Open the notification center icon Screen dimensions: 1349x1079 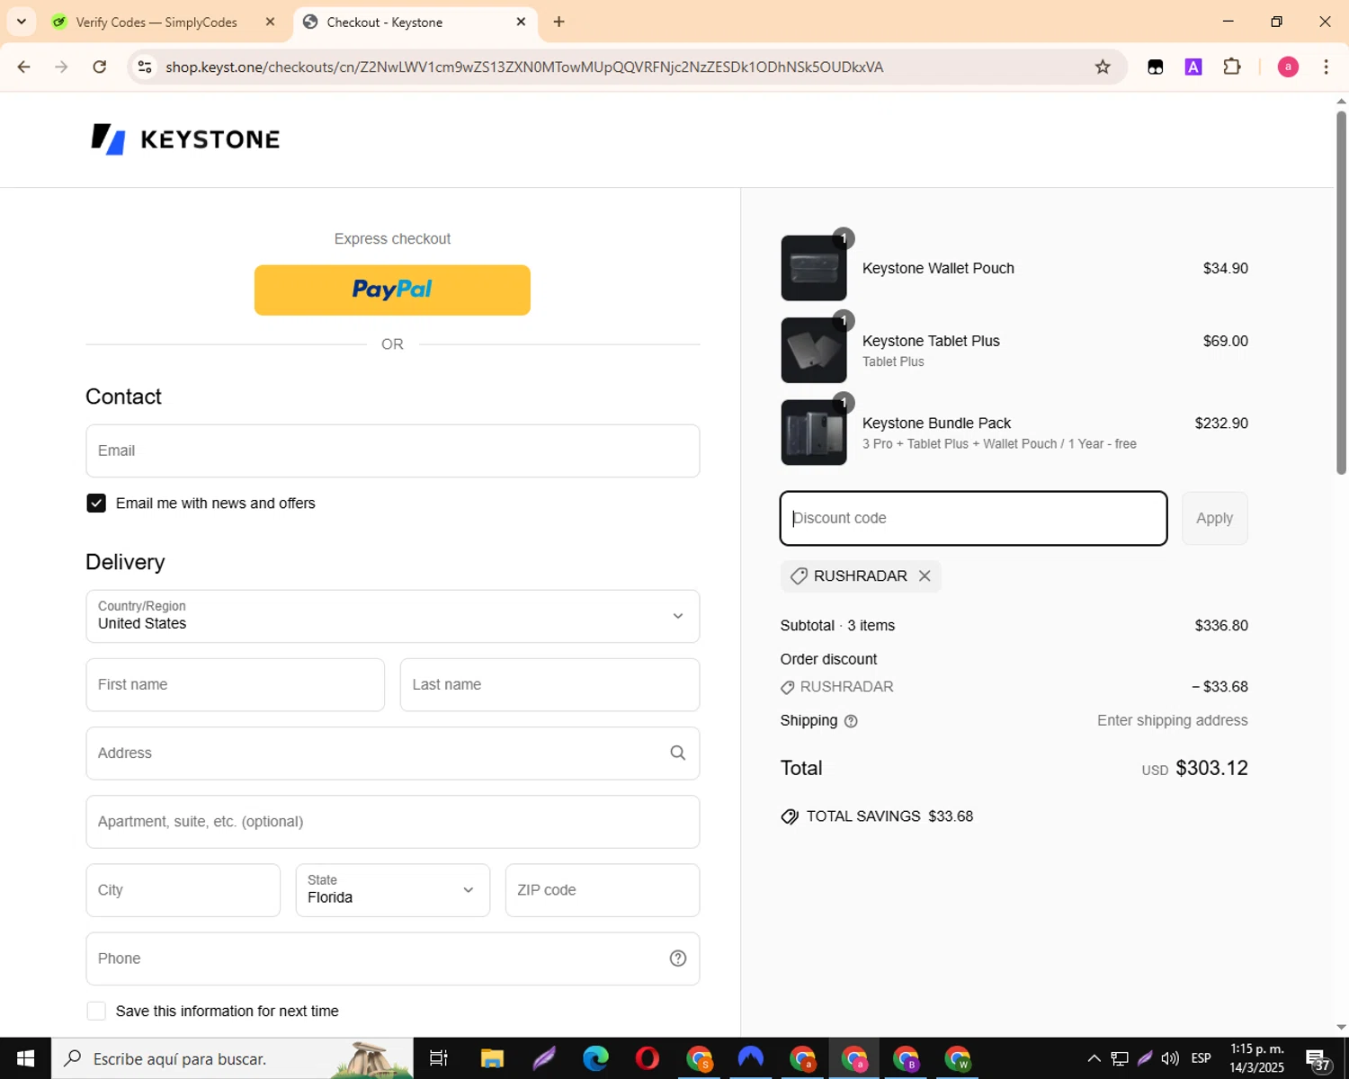(1318, 1059)
